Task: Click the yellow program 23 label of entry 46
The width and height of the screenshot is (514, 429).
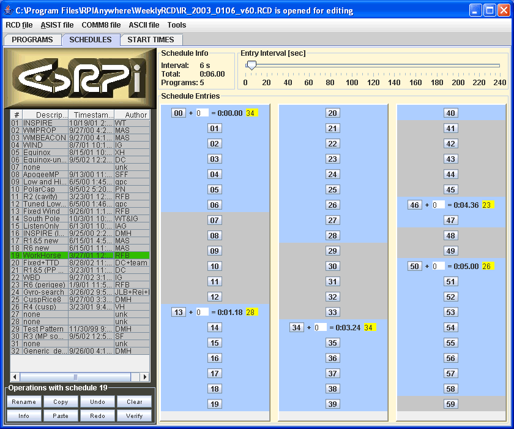Action: [488, 205]
